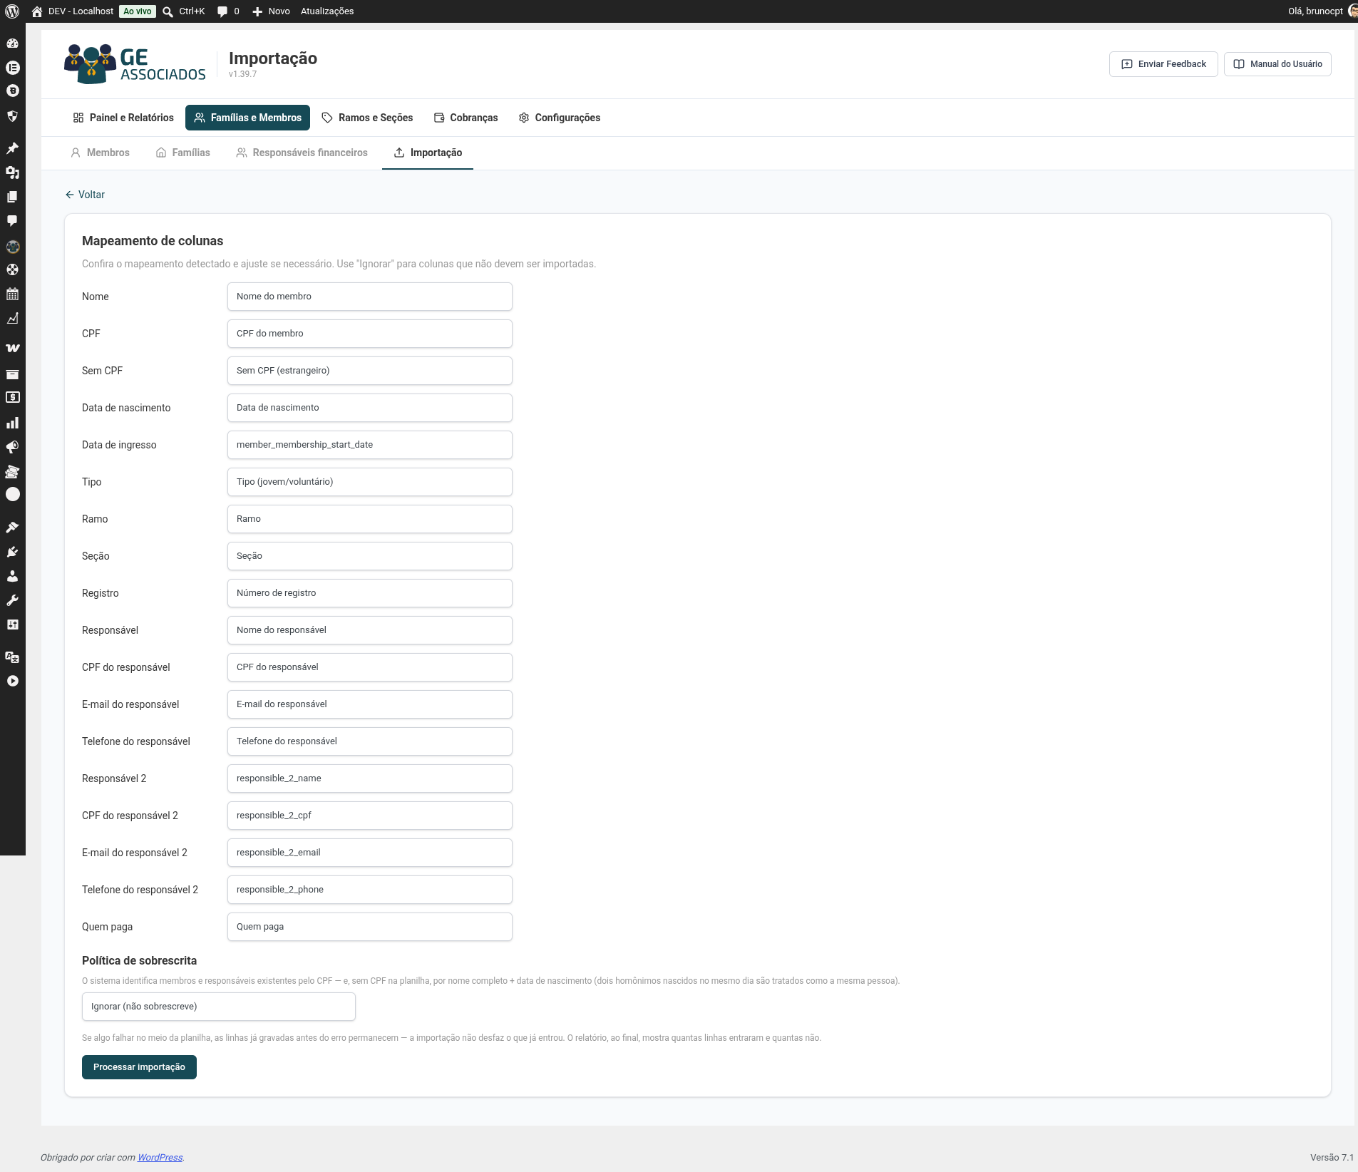Expand the Responsável 2 mapping select

tap(370, 778)
